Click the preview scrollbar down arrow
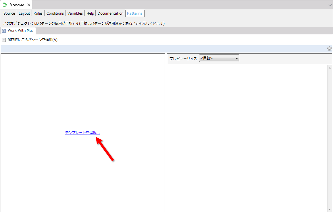This screenshot has width=333, height=213. tap(329, 210)
